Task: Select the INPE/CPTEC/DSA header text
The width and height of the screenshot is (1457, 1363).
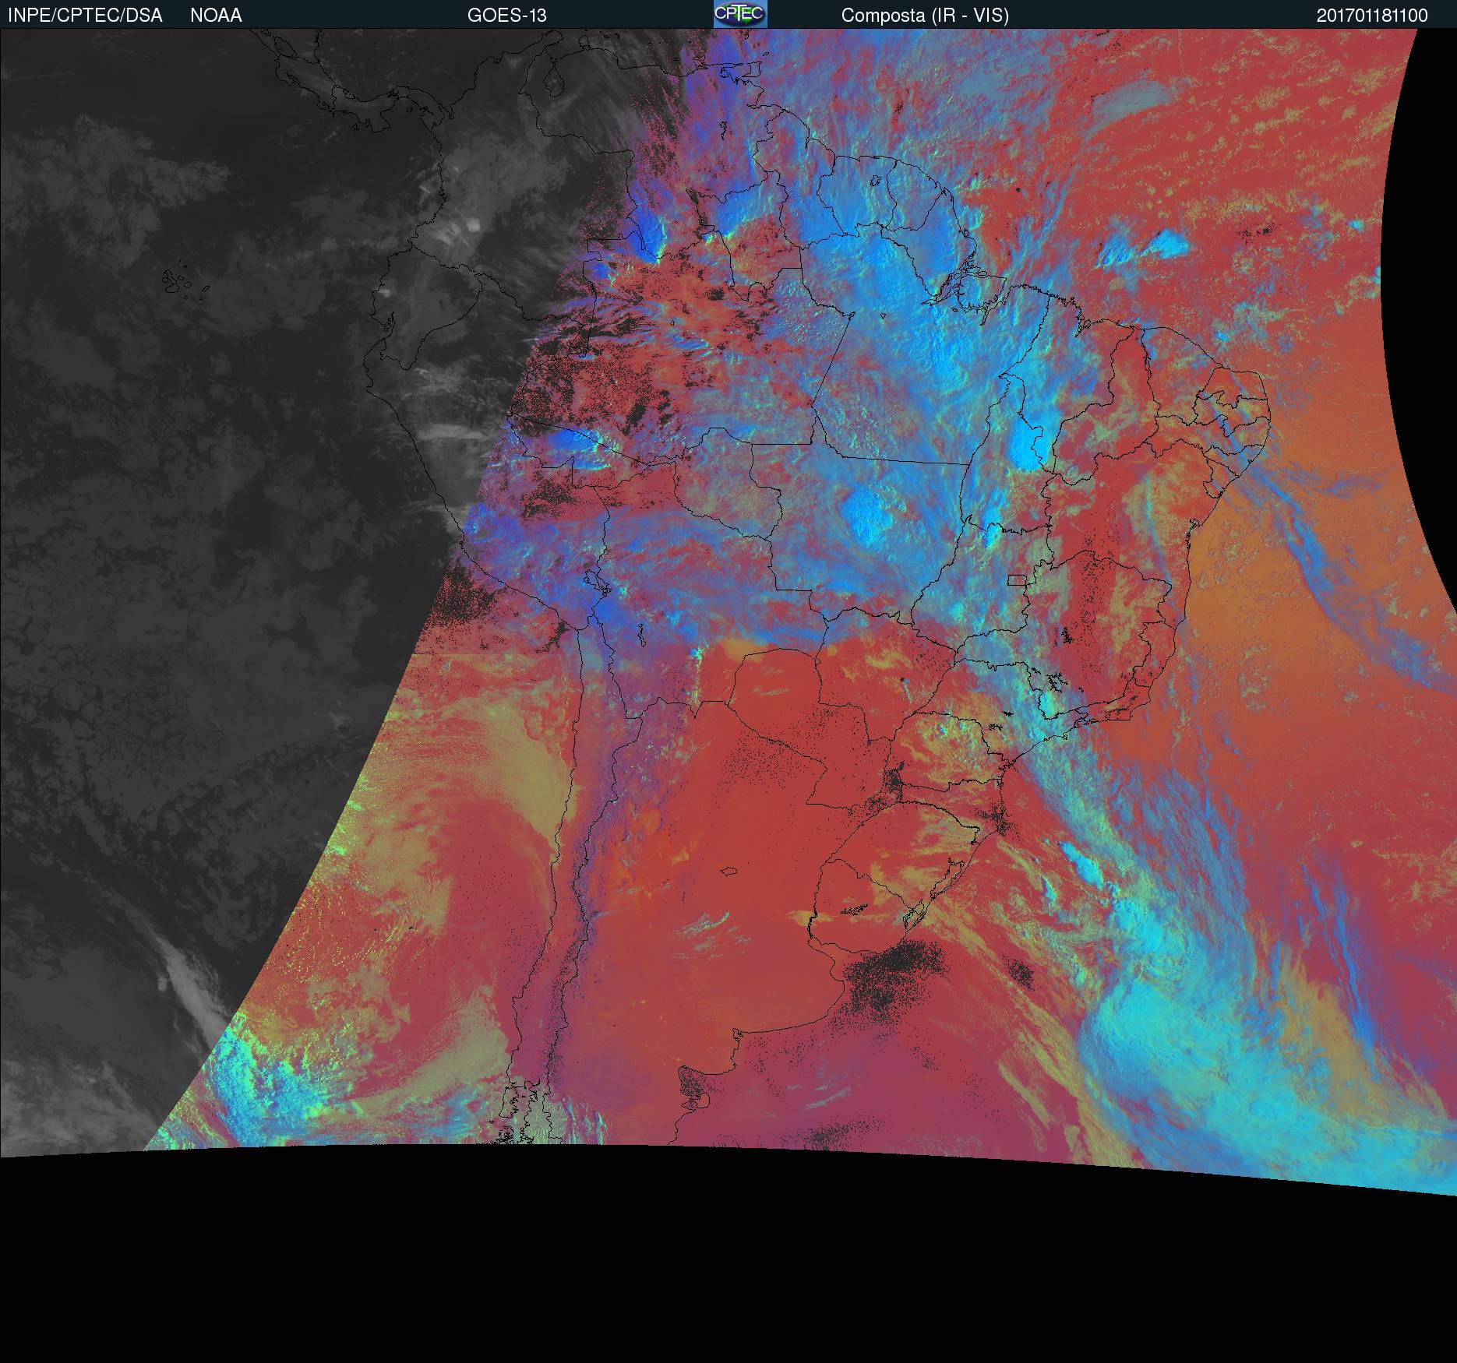Action: (85, 16)
